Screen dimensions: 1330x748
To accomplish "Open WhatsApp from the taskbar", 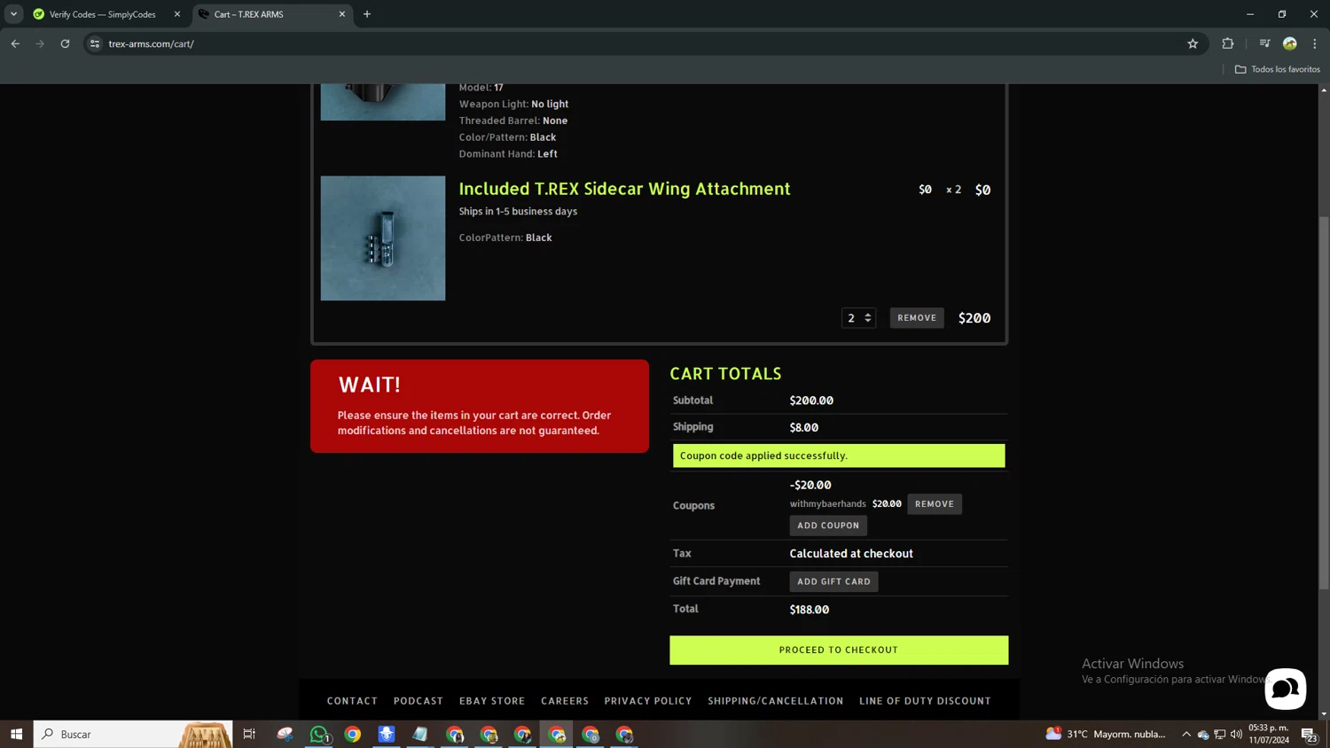I will (319, 734).
